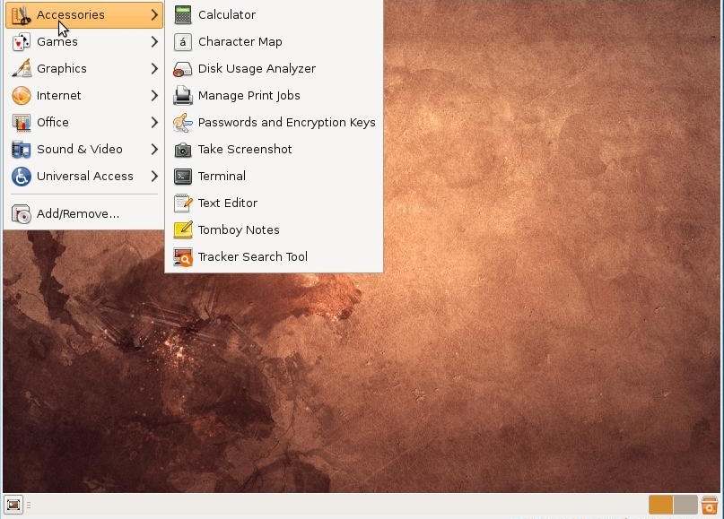Click the Text Editor notepad icon
This screenshot has width=724, height=519.
pos(183,203)
